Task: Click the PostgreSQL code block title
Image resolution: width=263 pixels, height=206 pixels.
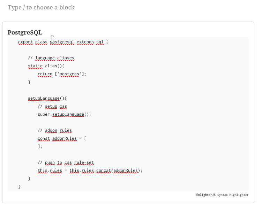Action: point(25,32)
